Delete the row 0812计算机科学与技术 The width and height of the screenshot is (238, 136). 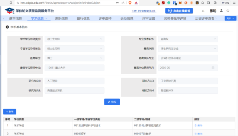pyautogui.click(x=199, y=125)
